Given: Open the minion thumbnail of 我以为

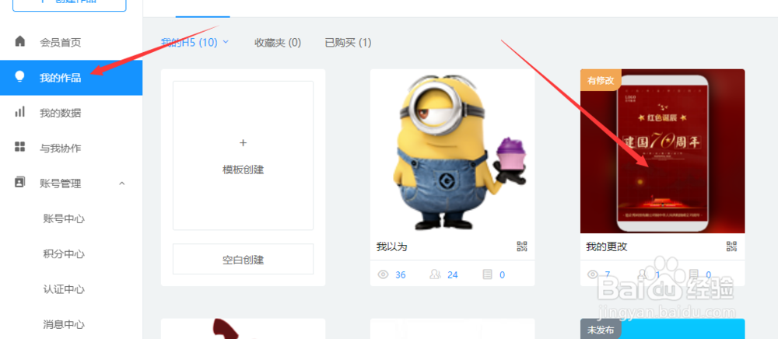Looking at the screenshot, I should coord(453,151).
